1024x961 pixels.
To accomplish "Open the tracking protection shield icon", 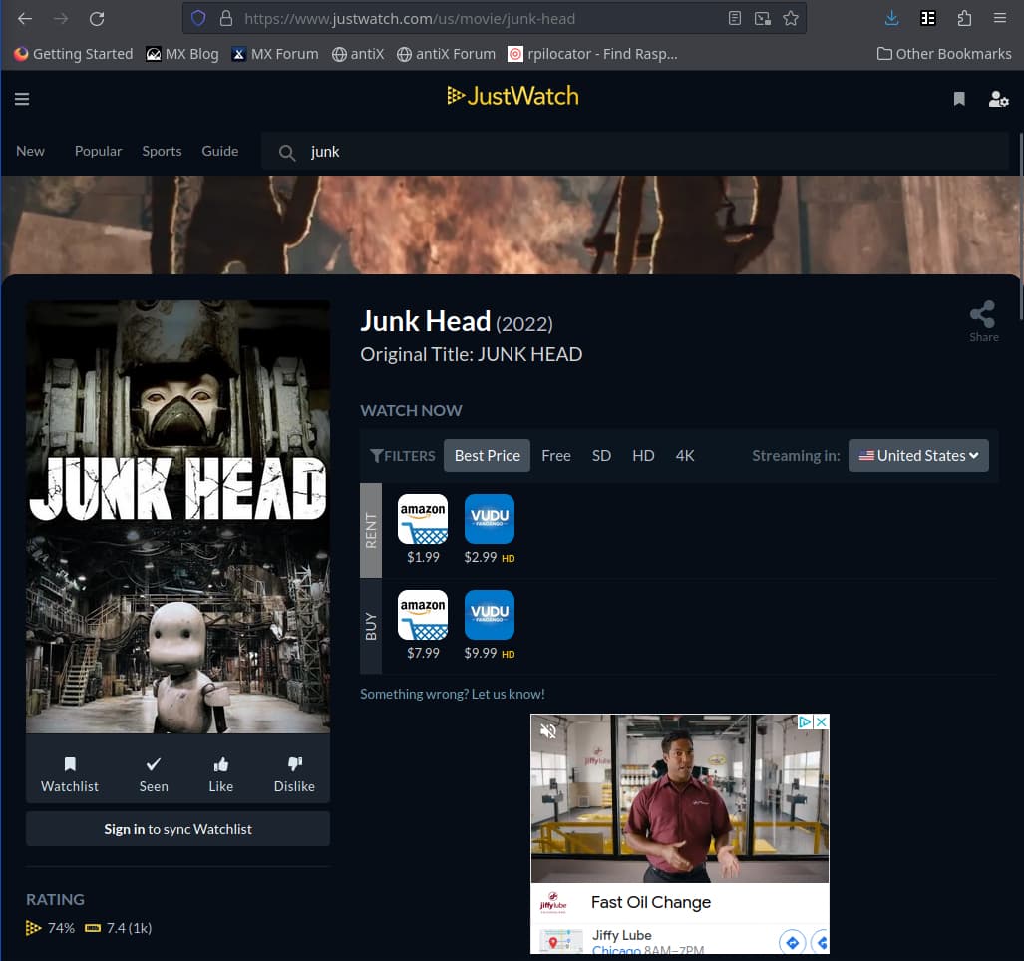I will pos(198,18).
